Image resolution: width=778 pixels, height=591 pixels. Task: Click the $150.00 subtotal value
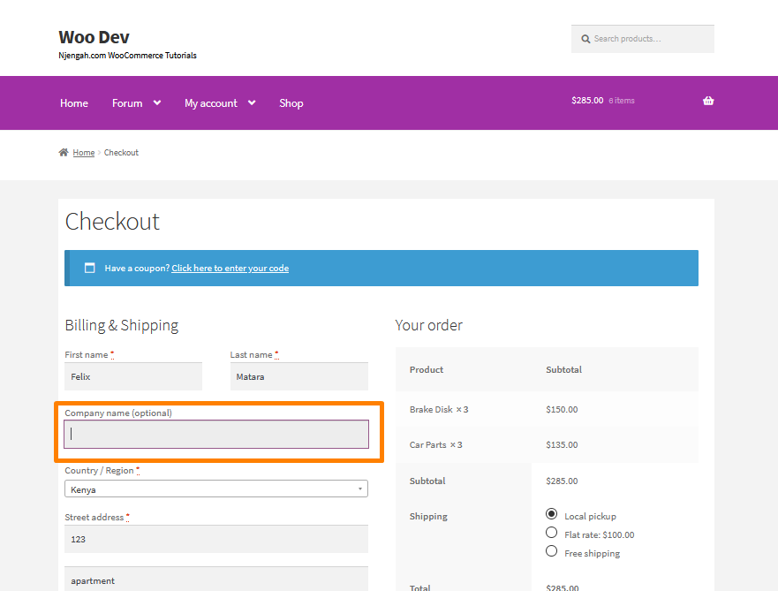pyautogui.click(x=562, y=409)
